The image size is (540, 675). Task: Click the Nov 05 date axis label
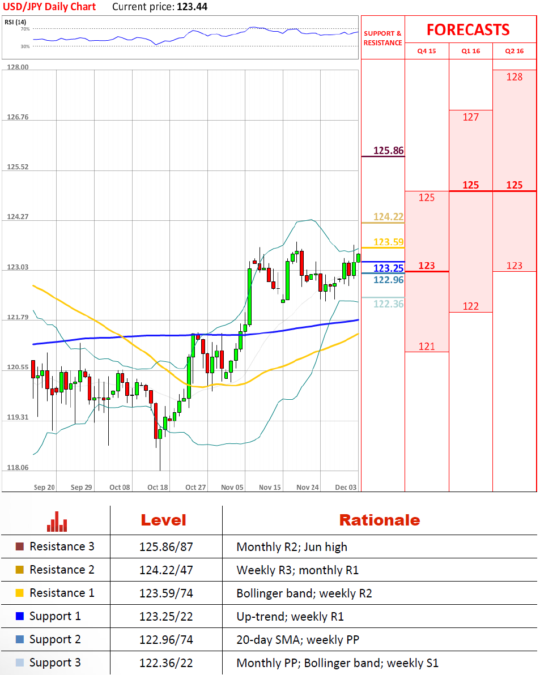232,488
